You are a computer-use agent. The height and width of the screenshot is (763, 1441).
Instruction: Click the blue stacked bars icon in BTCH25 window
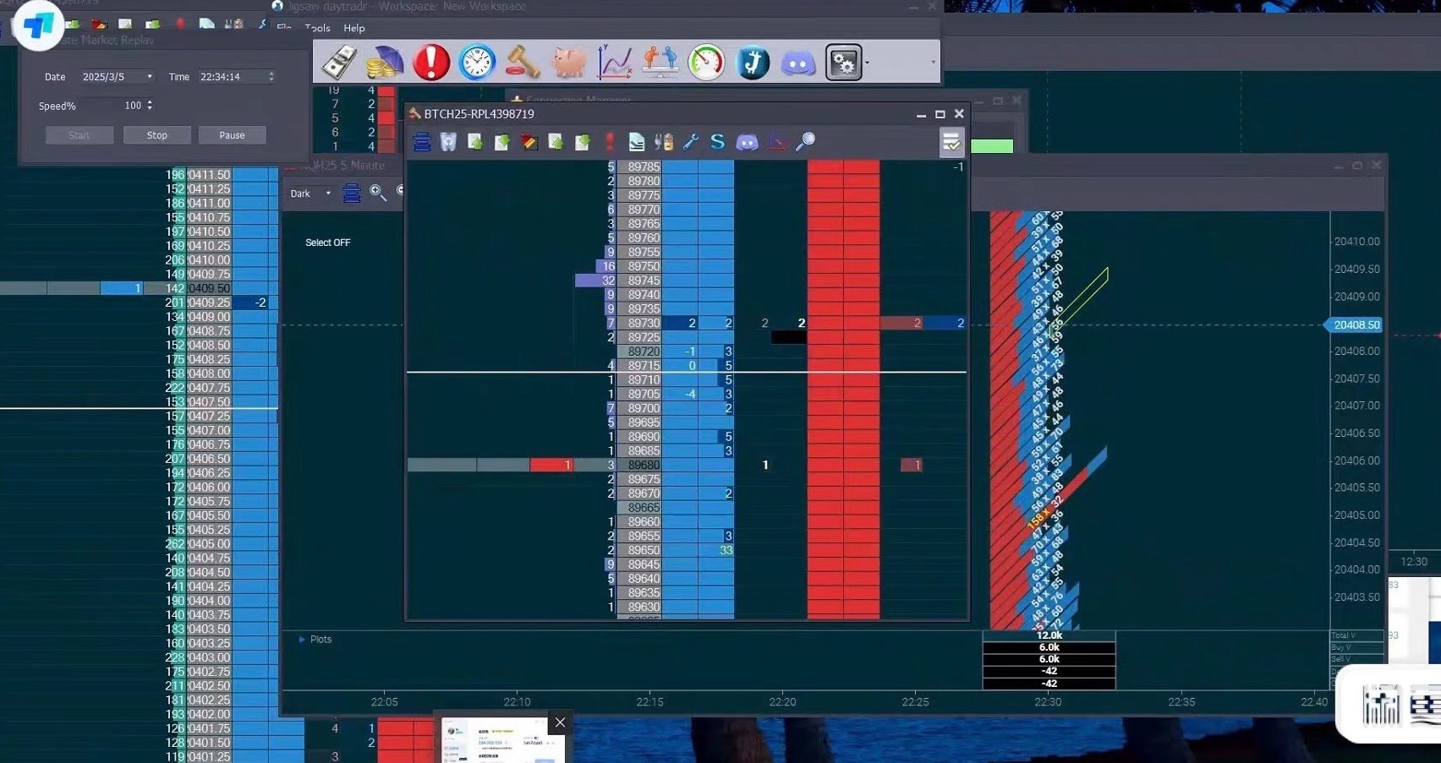421,142
